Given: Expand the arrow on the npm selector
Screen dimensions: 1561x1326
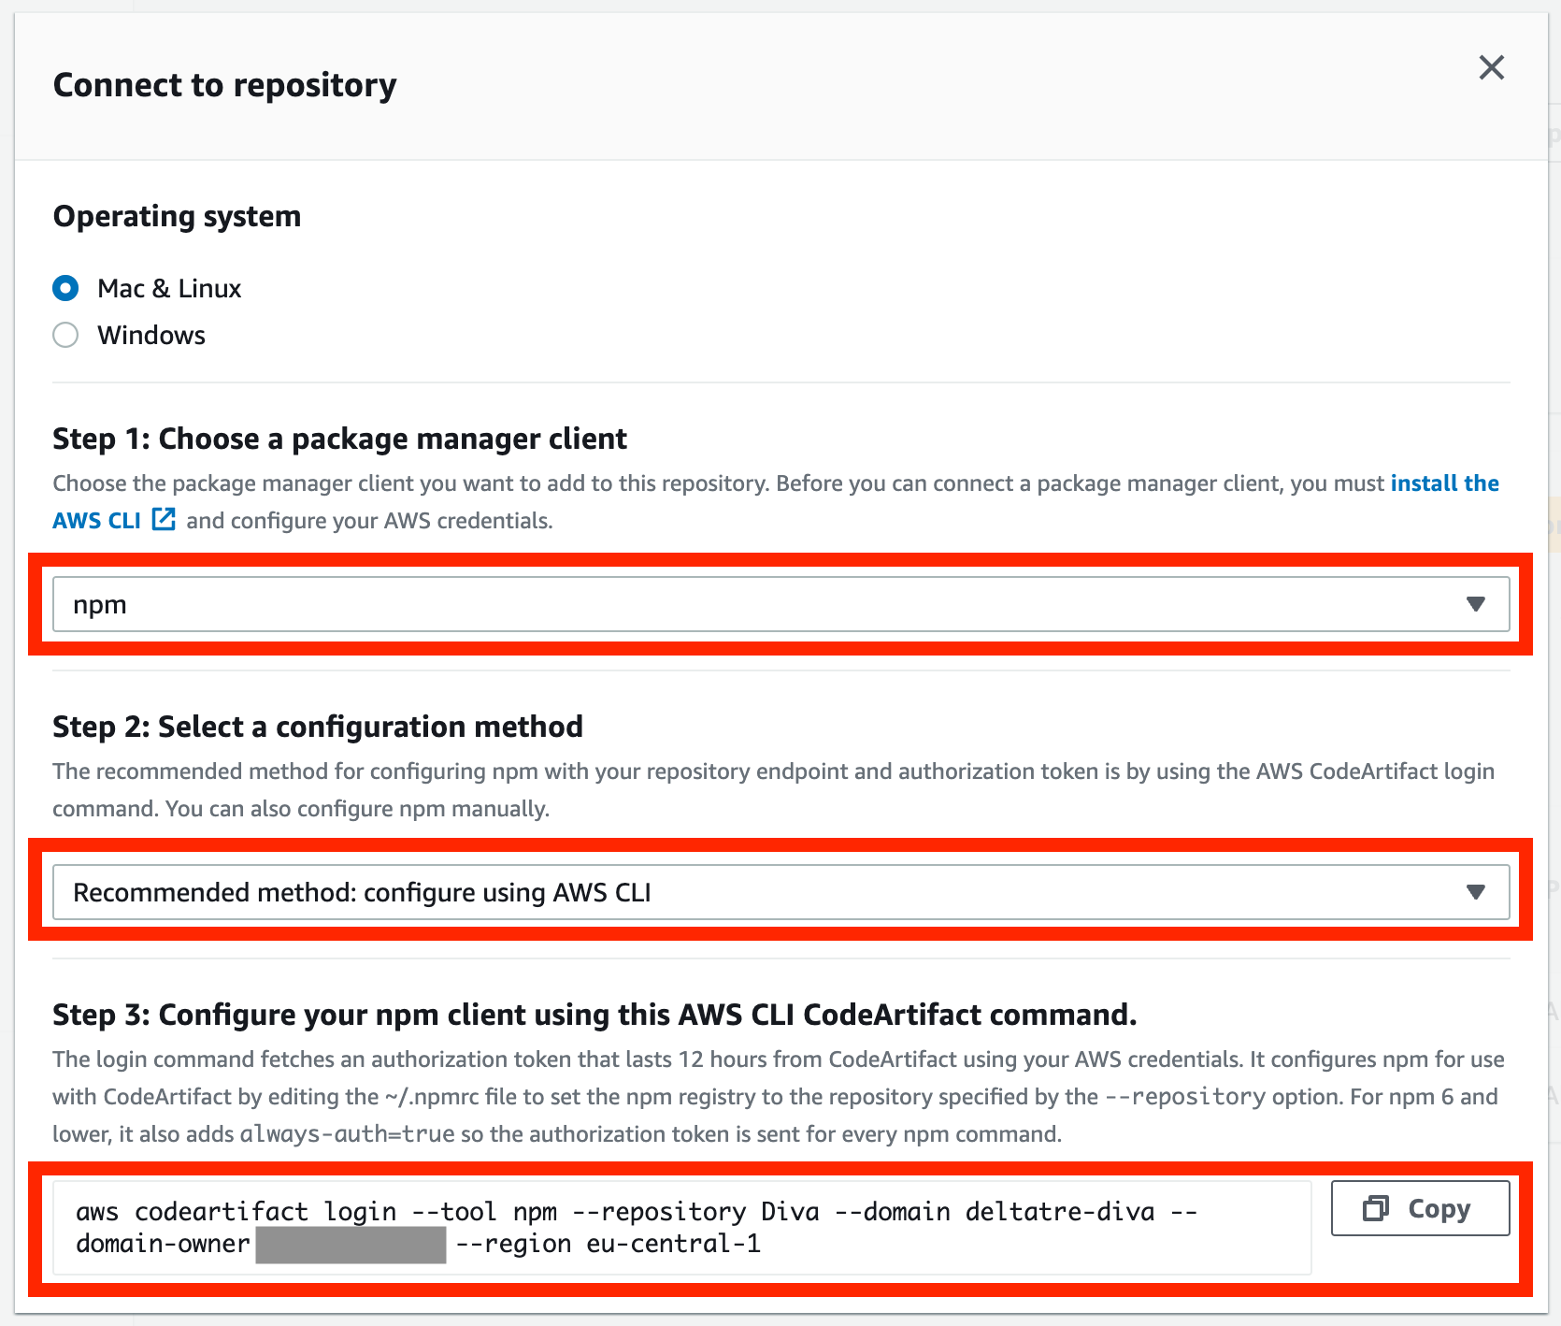Looking at the screenshot, I should (1475, 604).
